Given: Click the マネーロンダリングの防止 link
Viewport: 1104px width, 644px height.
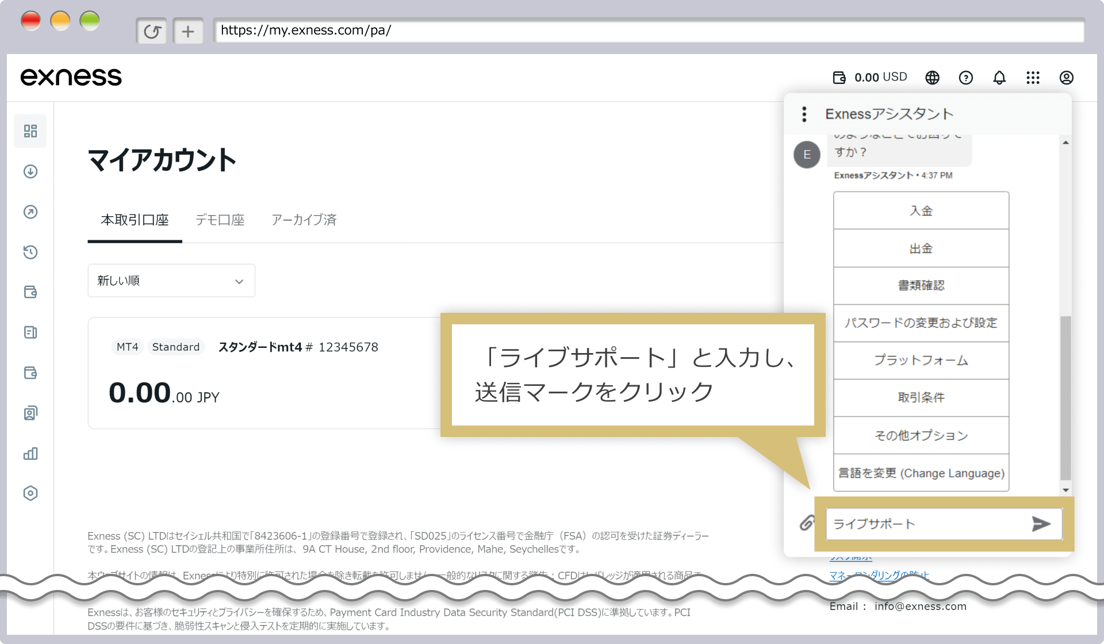Looking at the screenshot, I should (879, 575).
